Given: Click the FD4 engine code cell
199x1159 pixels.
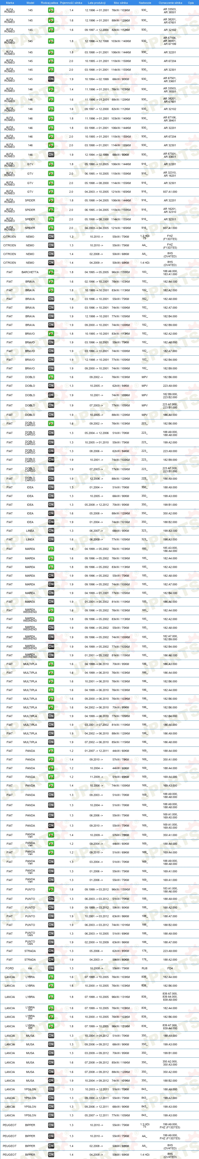Looking at the screenshot, I should (x=170, y=968).
